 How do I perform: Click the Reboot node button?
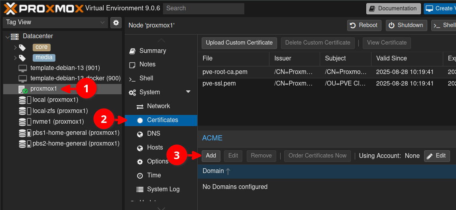364,25
